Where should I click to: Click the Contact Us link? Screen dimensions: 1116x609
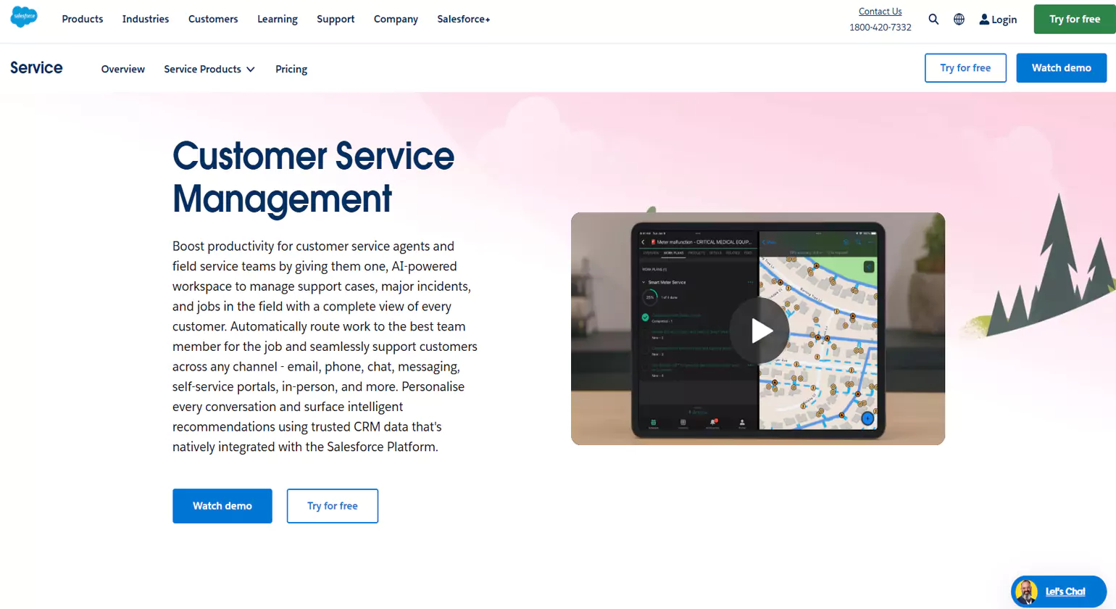880,11
